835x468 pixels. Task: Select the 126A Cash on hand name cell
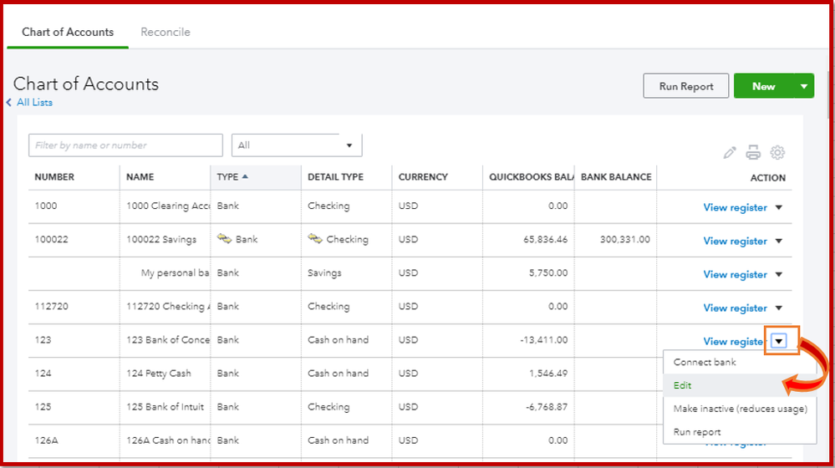(x=168, y=440)
